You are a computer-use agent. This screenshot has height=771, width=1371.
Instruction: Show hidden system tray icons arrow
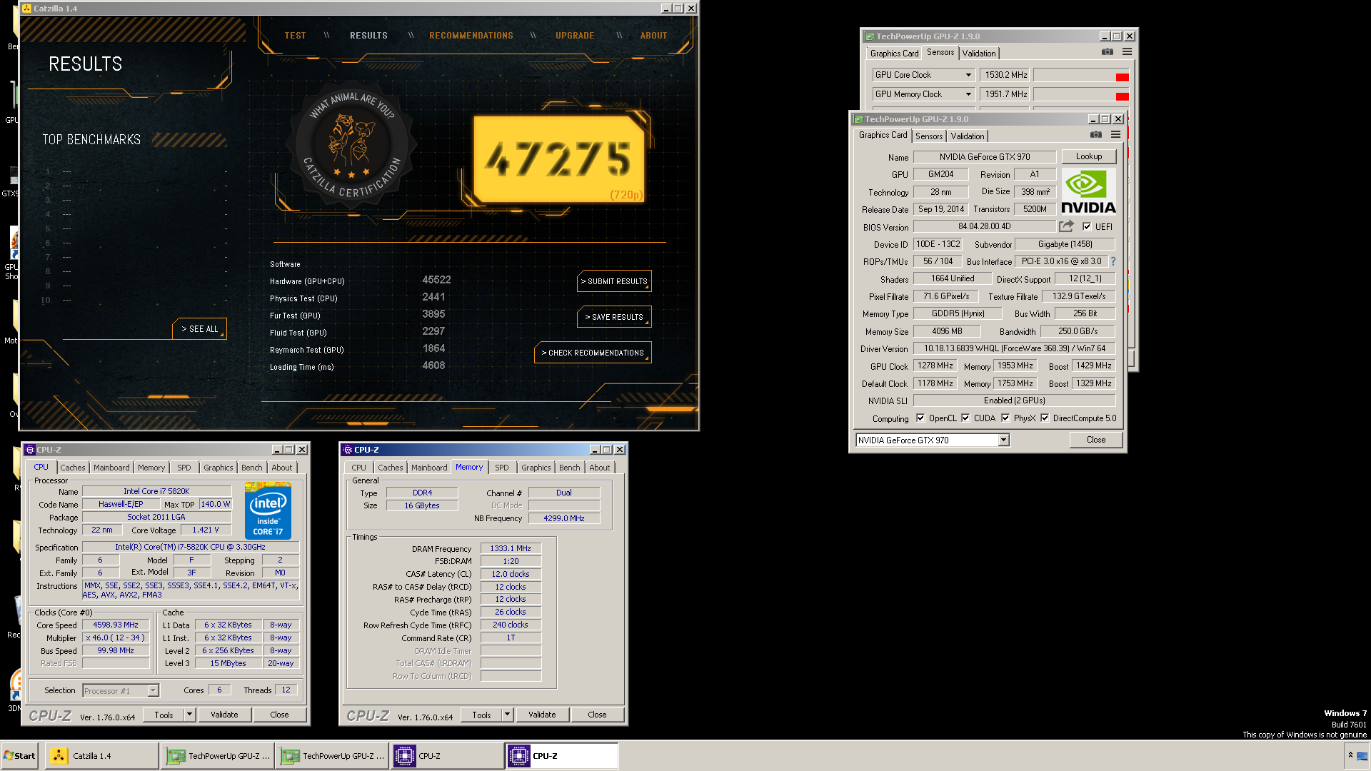[1350, 755]
